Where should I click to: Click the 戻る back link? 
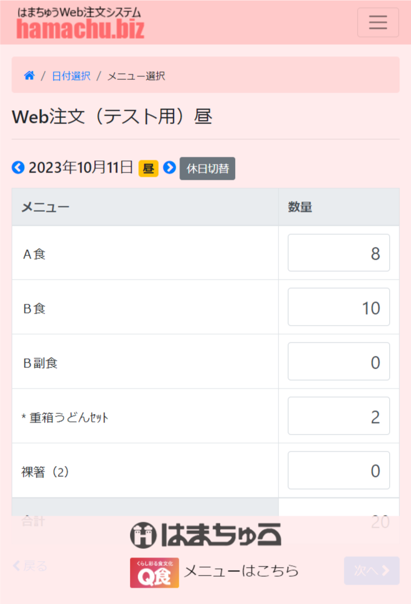click(30, 566)
